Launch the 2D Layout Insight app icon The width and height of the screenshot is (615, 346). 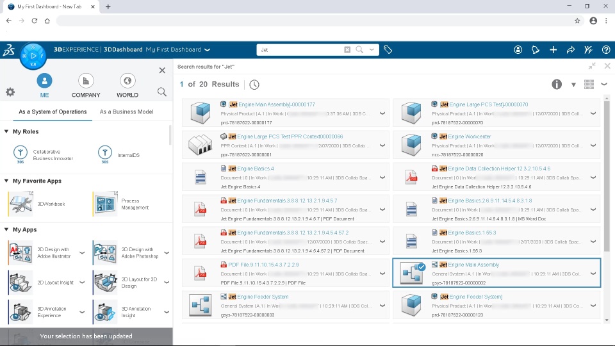tap(20, 283)
